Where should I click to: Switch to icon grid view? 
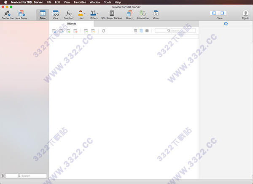(x=135, y=30)
